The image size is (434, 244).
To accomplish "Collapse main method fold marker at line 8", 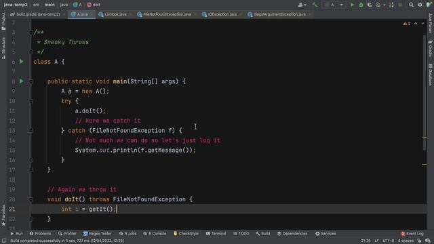I will pyautogui.click(x=31, y=81).
